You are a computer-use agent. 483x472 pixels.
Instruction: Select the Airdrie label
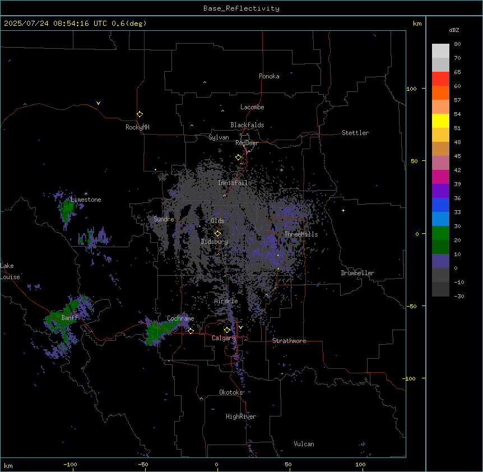pos(226,301)
